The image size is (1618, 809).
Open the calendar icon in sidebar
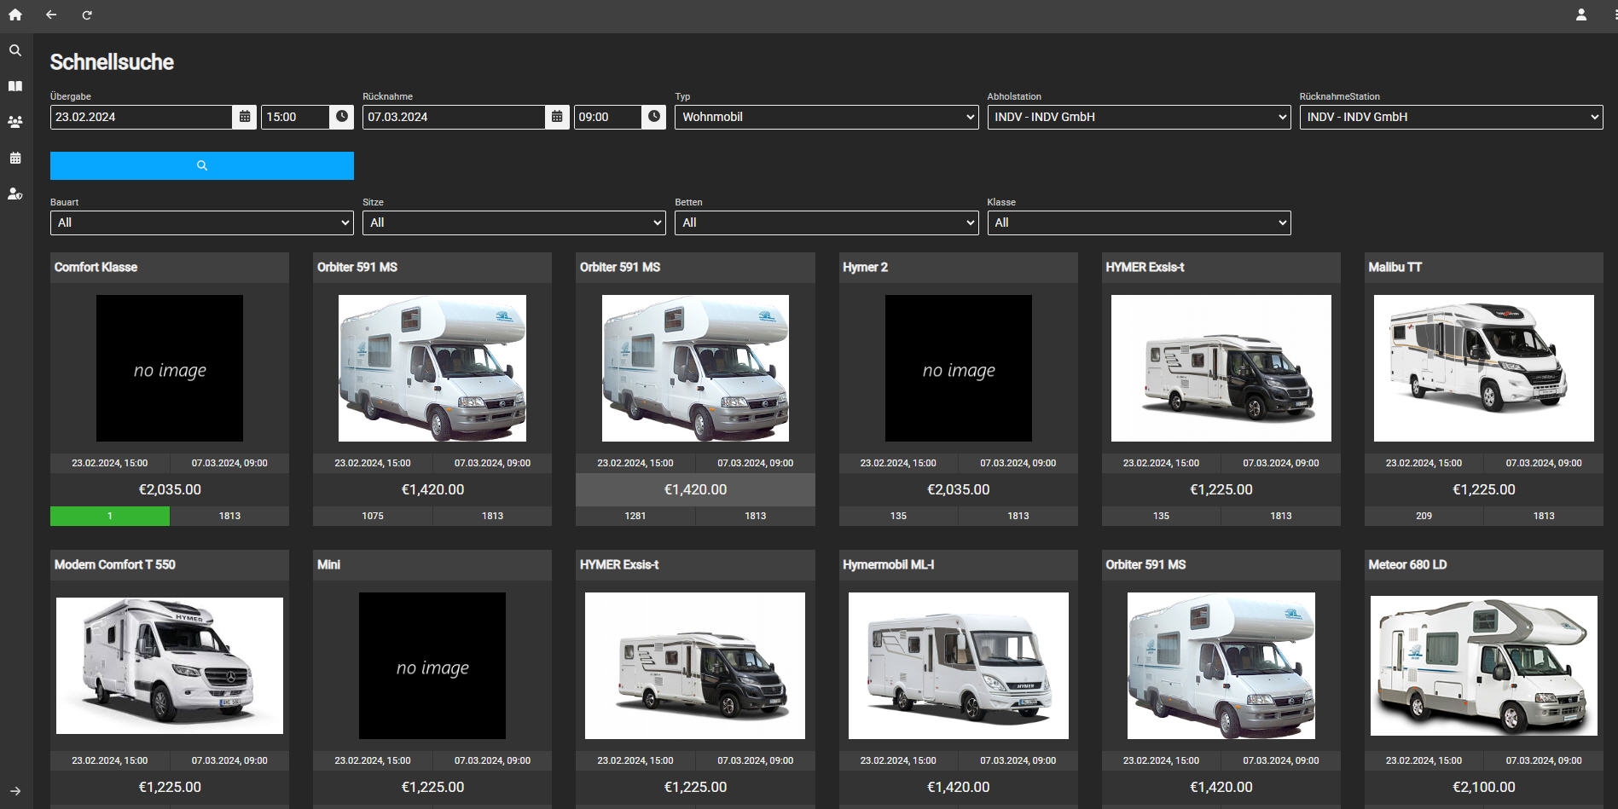15,158
